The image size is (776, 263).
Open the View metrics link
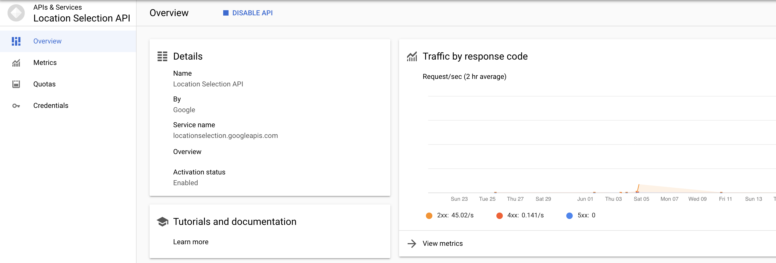(x=442, y=243)
